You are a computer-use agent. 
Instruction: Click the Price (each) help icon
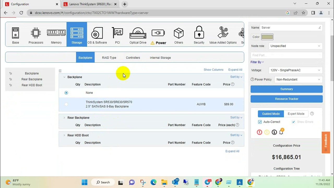[x=237, y=125]
